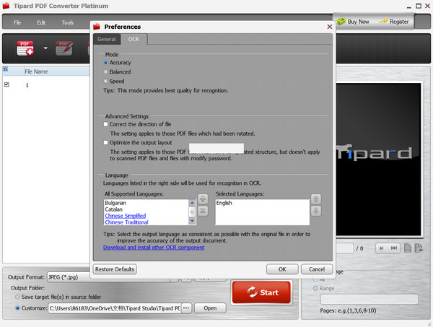Click Preferences dialog title icon
This screenshot has width=433, height=327.
pos(97,27)
